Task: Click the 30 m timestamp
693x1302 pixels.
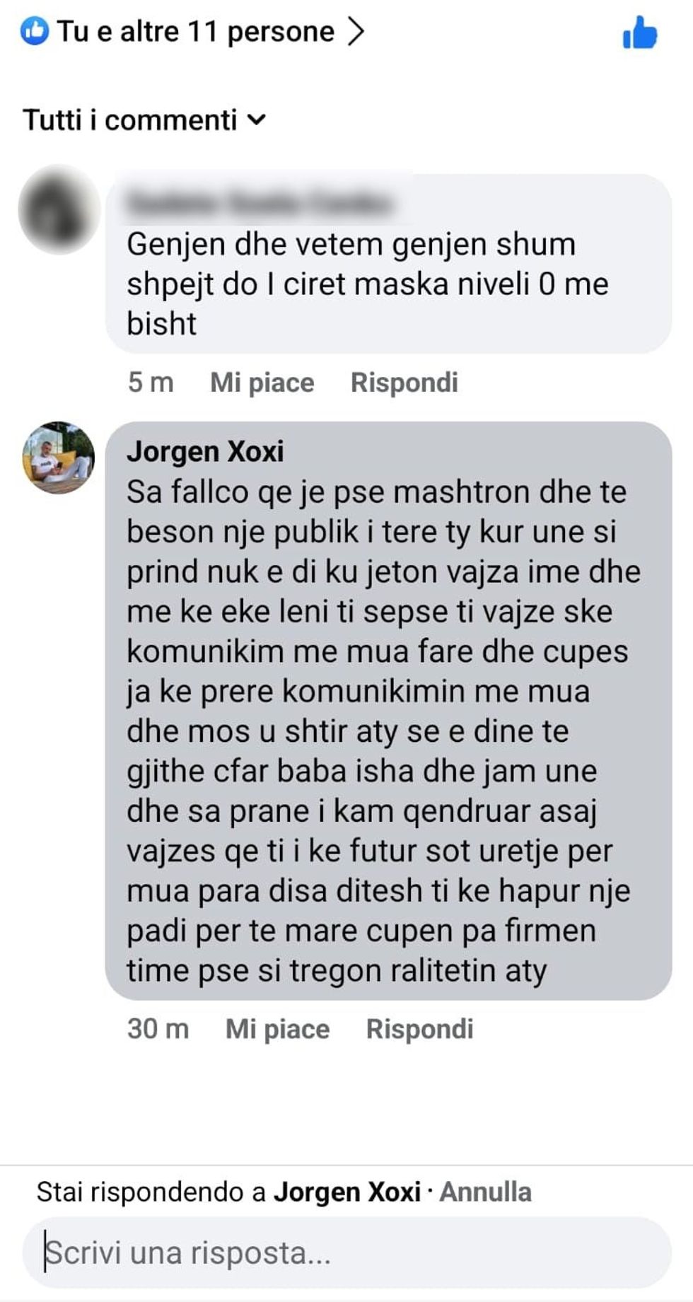Action: tap(158, 1029)
